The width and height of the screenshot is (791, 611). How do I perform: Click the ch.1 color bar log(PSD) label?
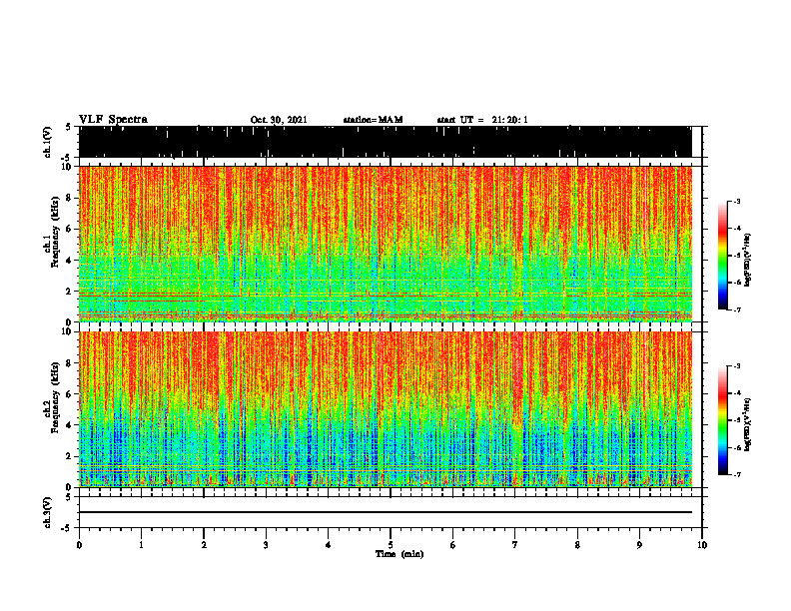pos(747,261)
